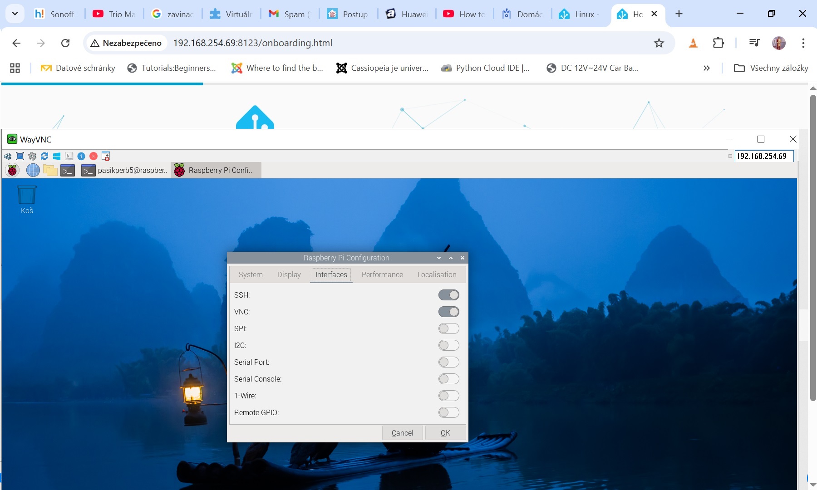Enable Remote GPIO access
This screenshot has height=490, width=817.
point(449,412)
